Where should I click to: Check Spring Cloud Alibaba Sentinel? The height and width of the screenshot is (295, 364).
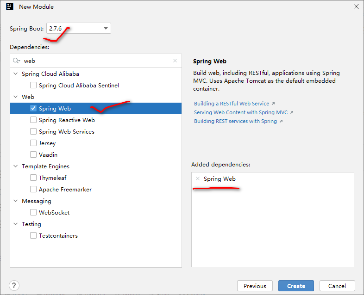[33, 85]
